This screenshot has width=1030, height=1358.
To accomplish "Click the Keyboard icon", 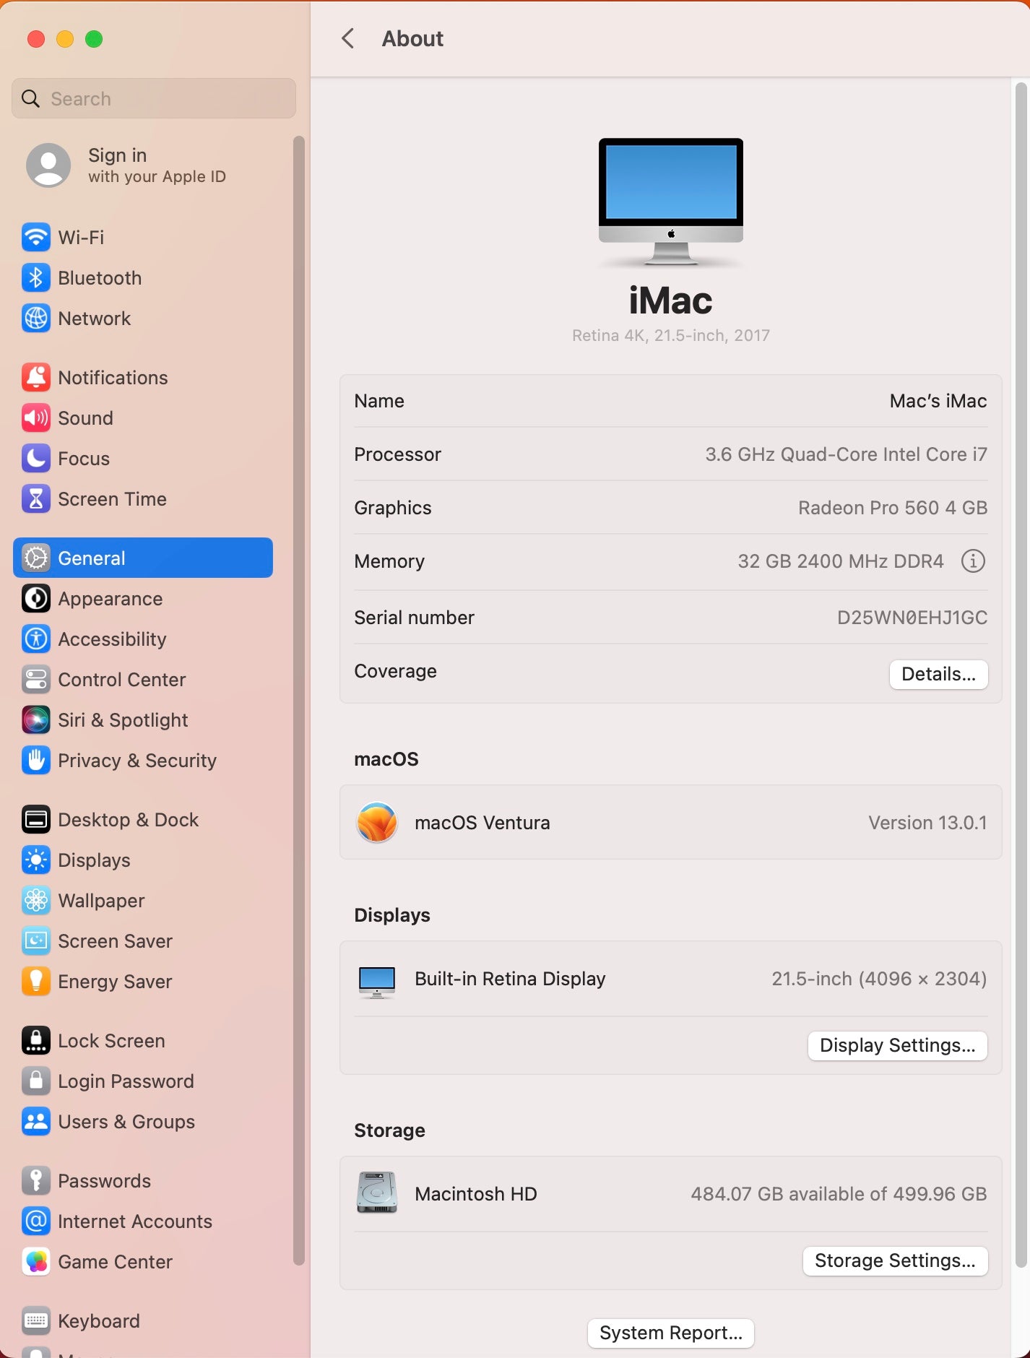I will (36, 1320).
